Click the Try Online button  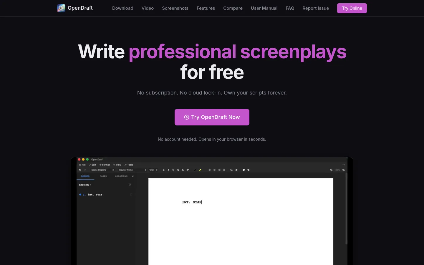coord(352,8)
